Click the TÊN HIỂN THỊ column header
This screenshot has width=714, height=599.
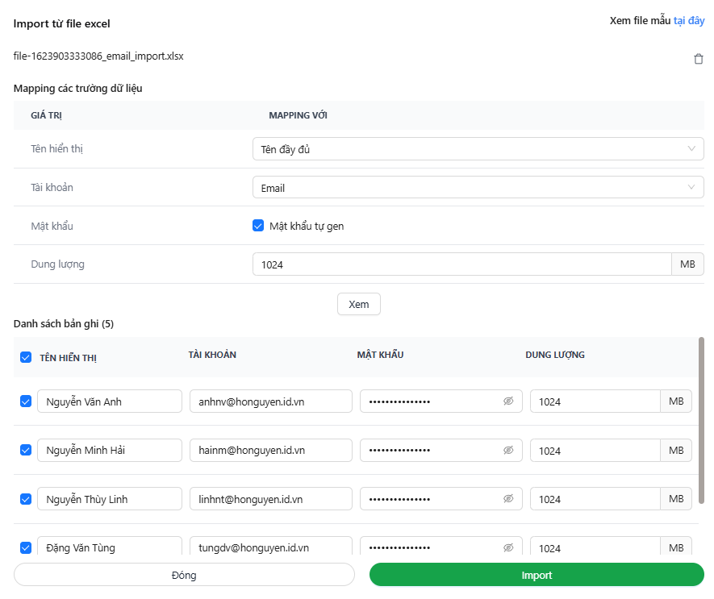69,358
